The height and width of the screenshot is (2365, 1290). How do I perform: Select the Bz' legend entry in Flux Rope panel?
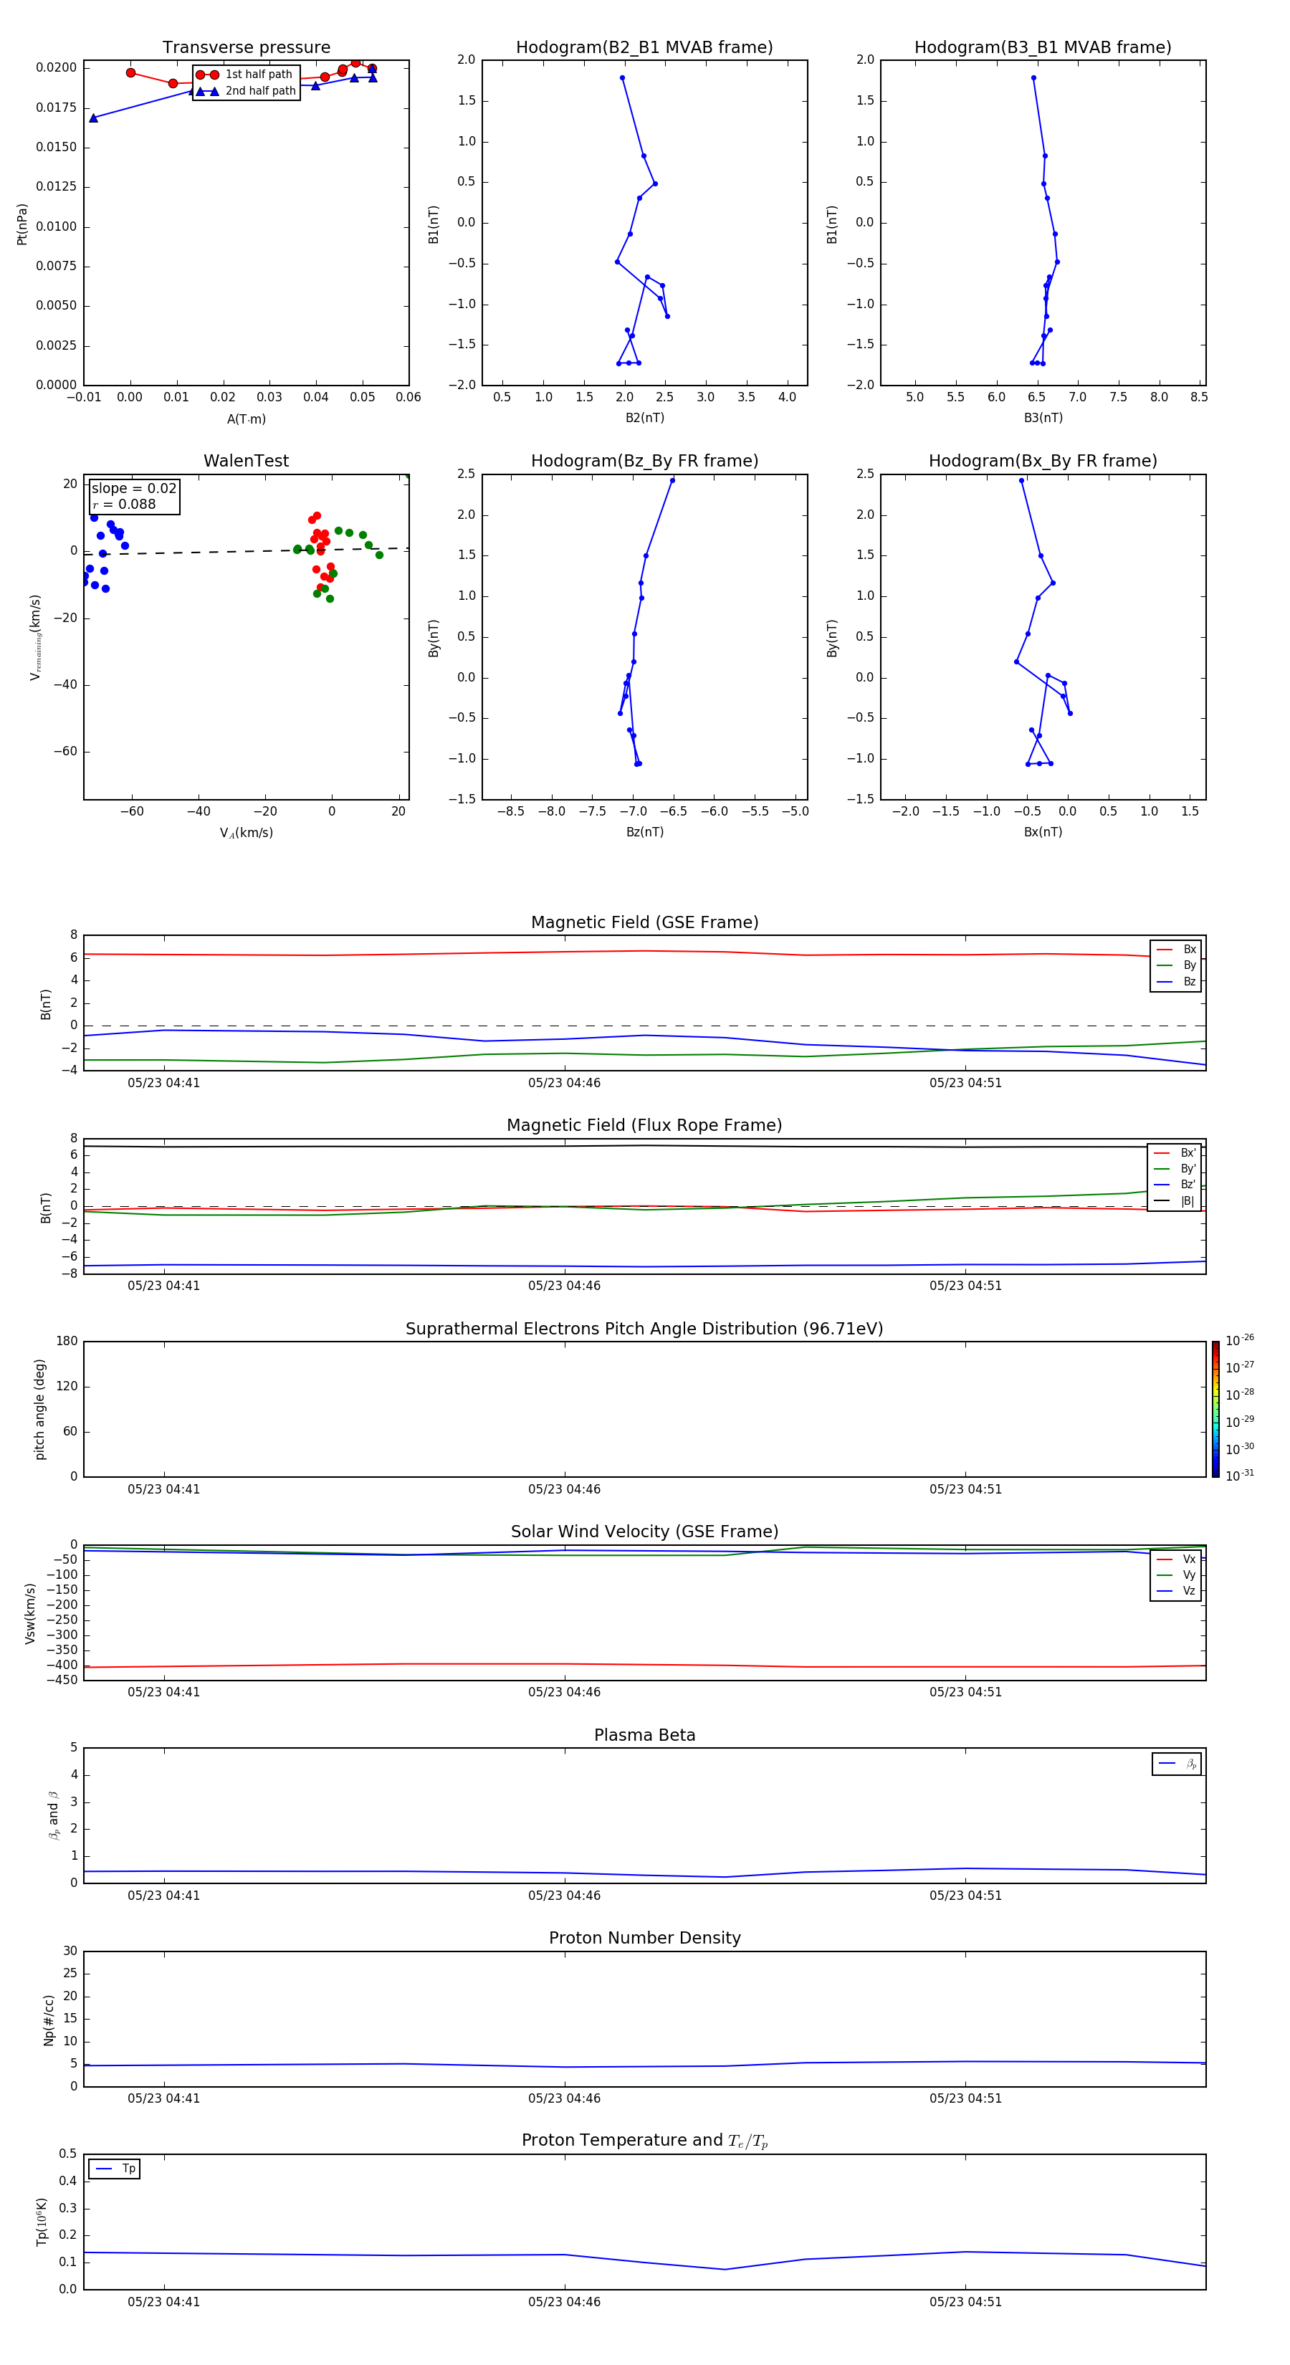point(1175,1185)
